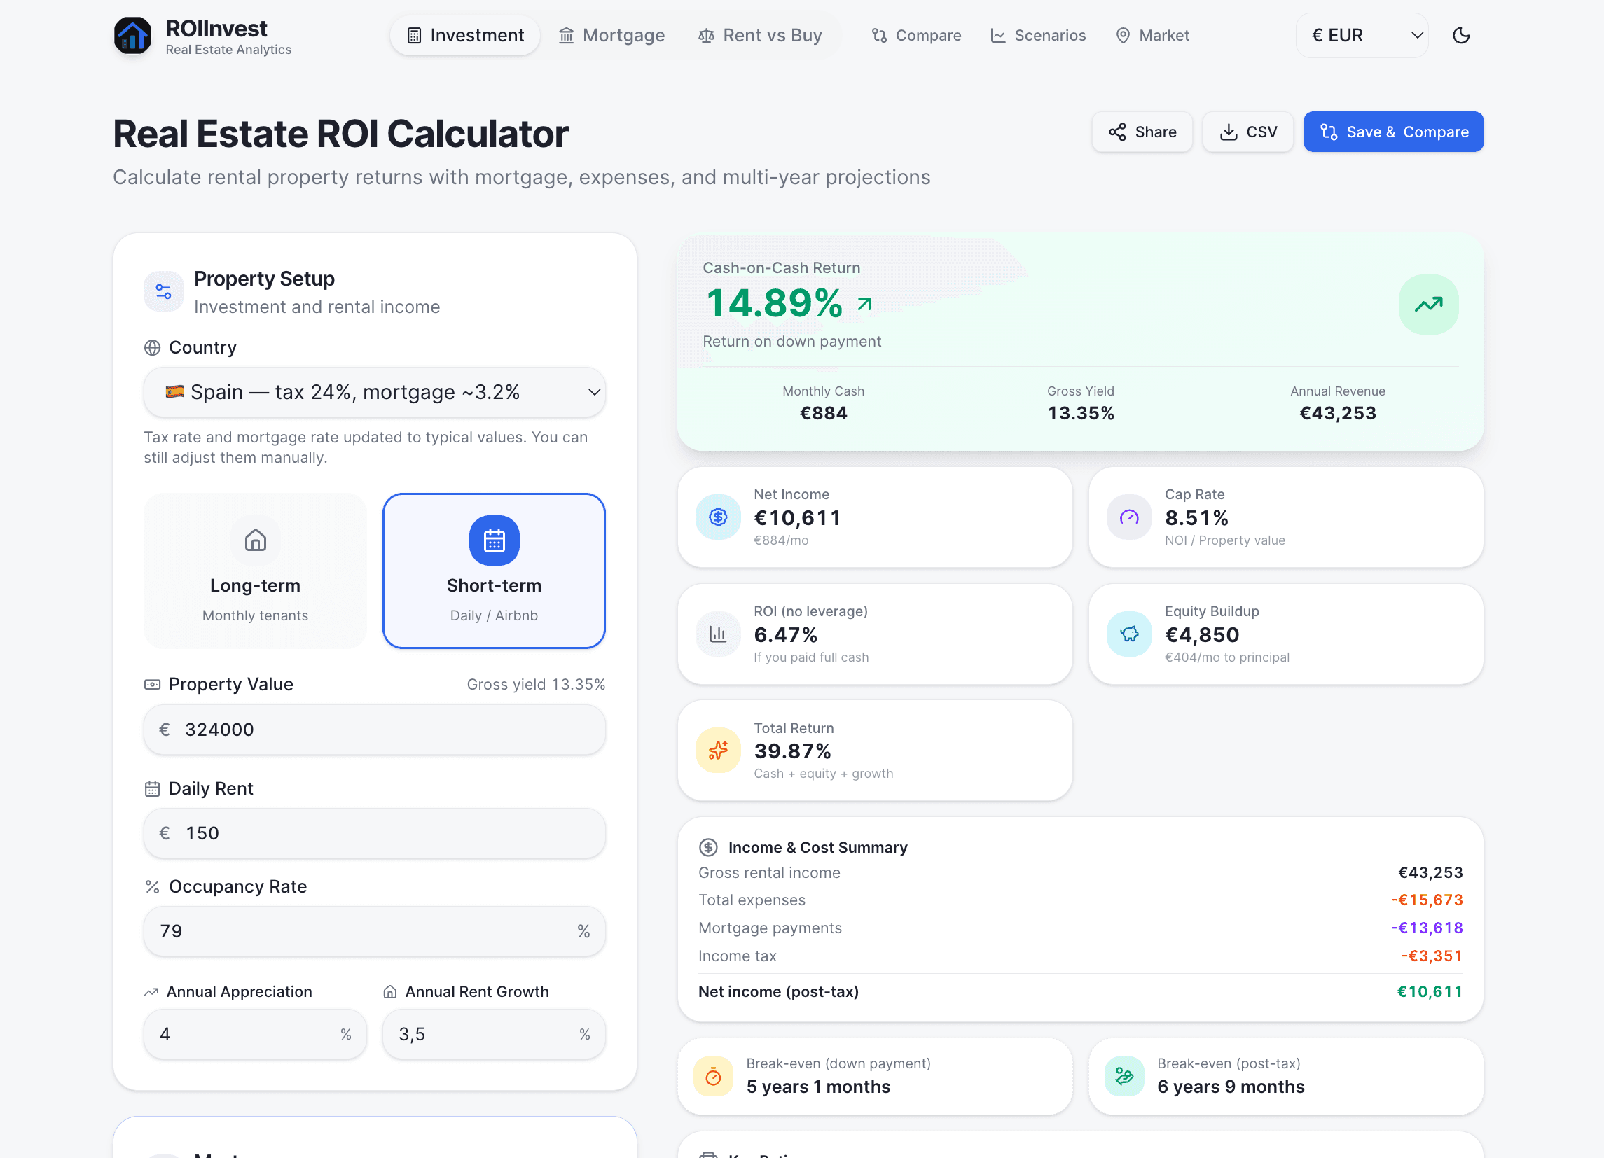The image size is (1604, 1158).
Task: Click the globe icon beside Country
Action: click(152, 347)
